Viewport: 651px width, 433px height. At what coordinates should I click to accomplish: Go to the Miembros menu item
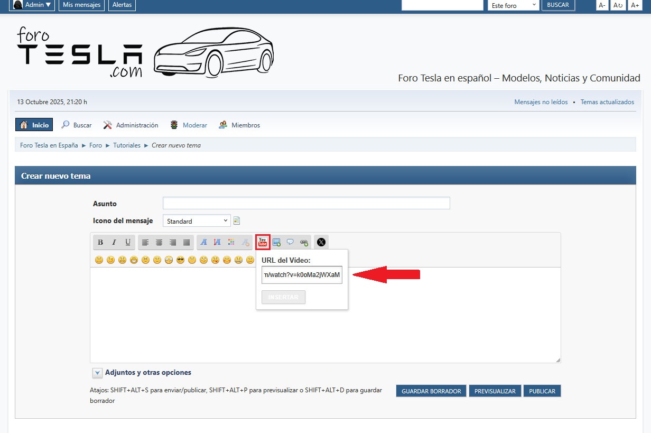pos(245,125)
